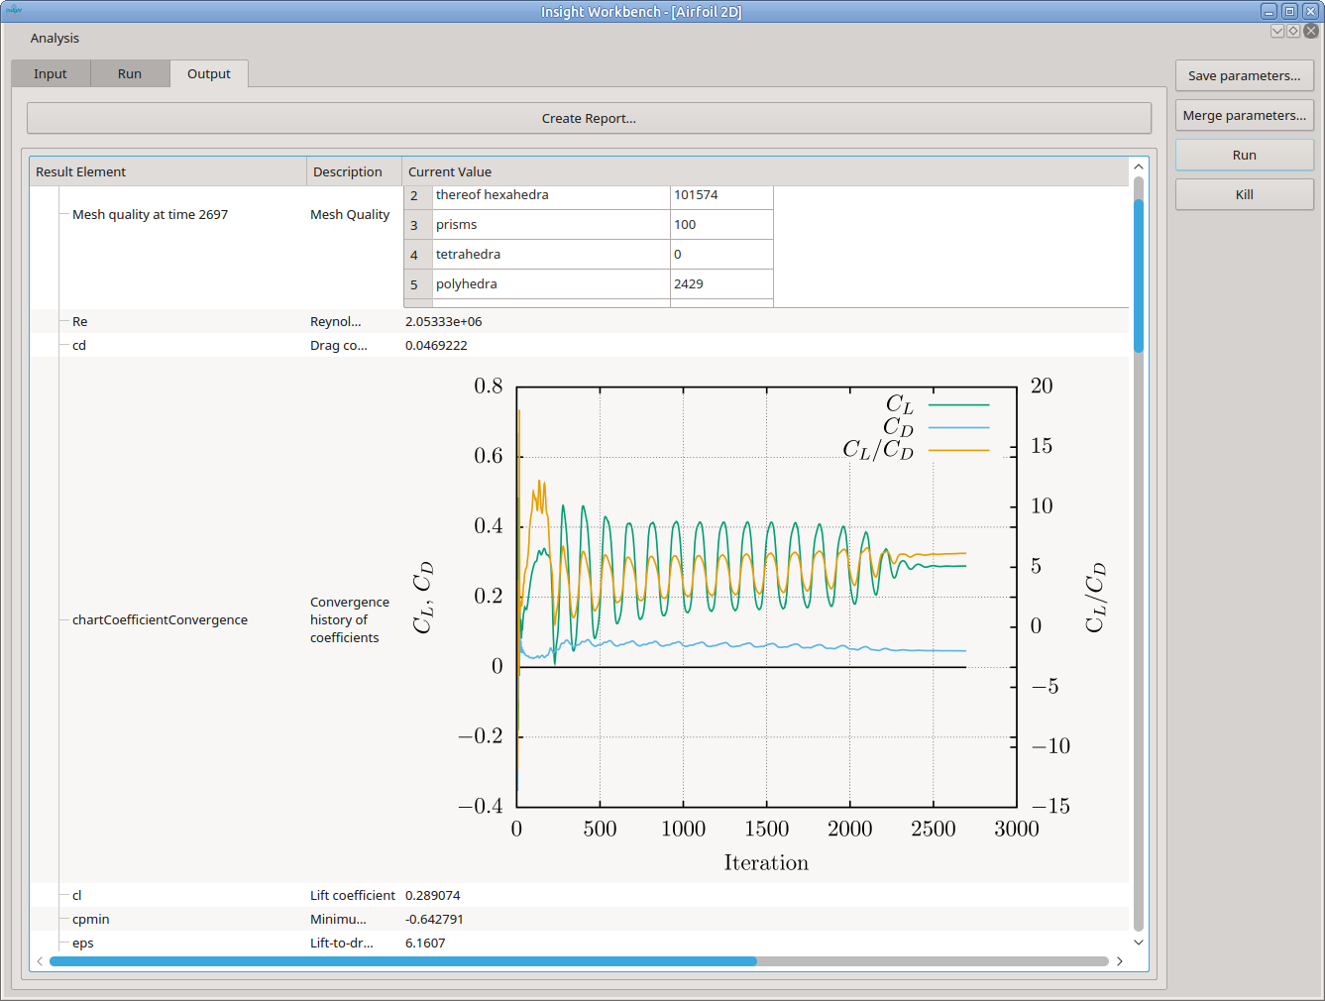Switch to the Input tab
The width and height of the screenshot is (1325, 1001).
tap(51, 74)
